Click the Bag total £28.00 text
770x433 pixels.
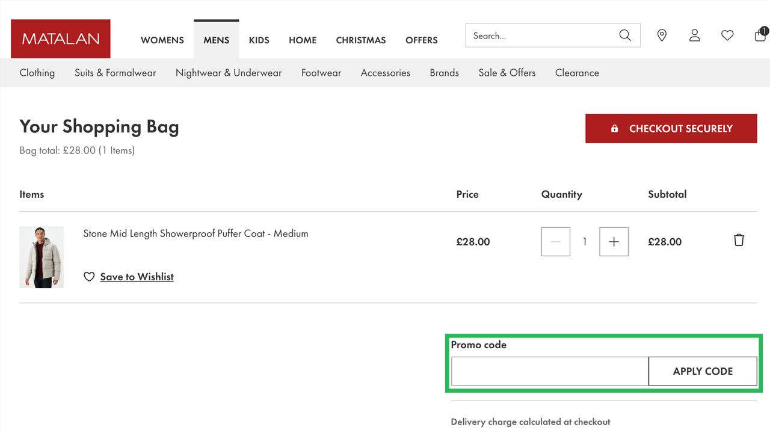coord(77,150)
